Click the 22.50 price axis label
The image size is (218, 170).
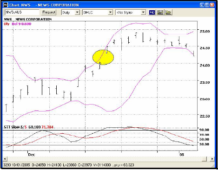205,116
